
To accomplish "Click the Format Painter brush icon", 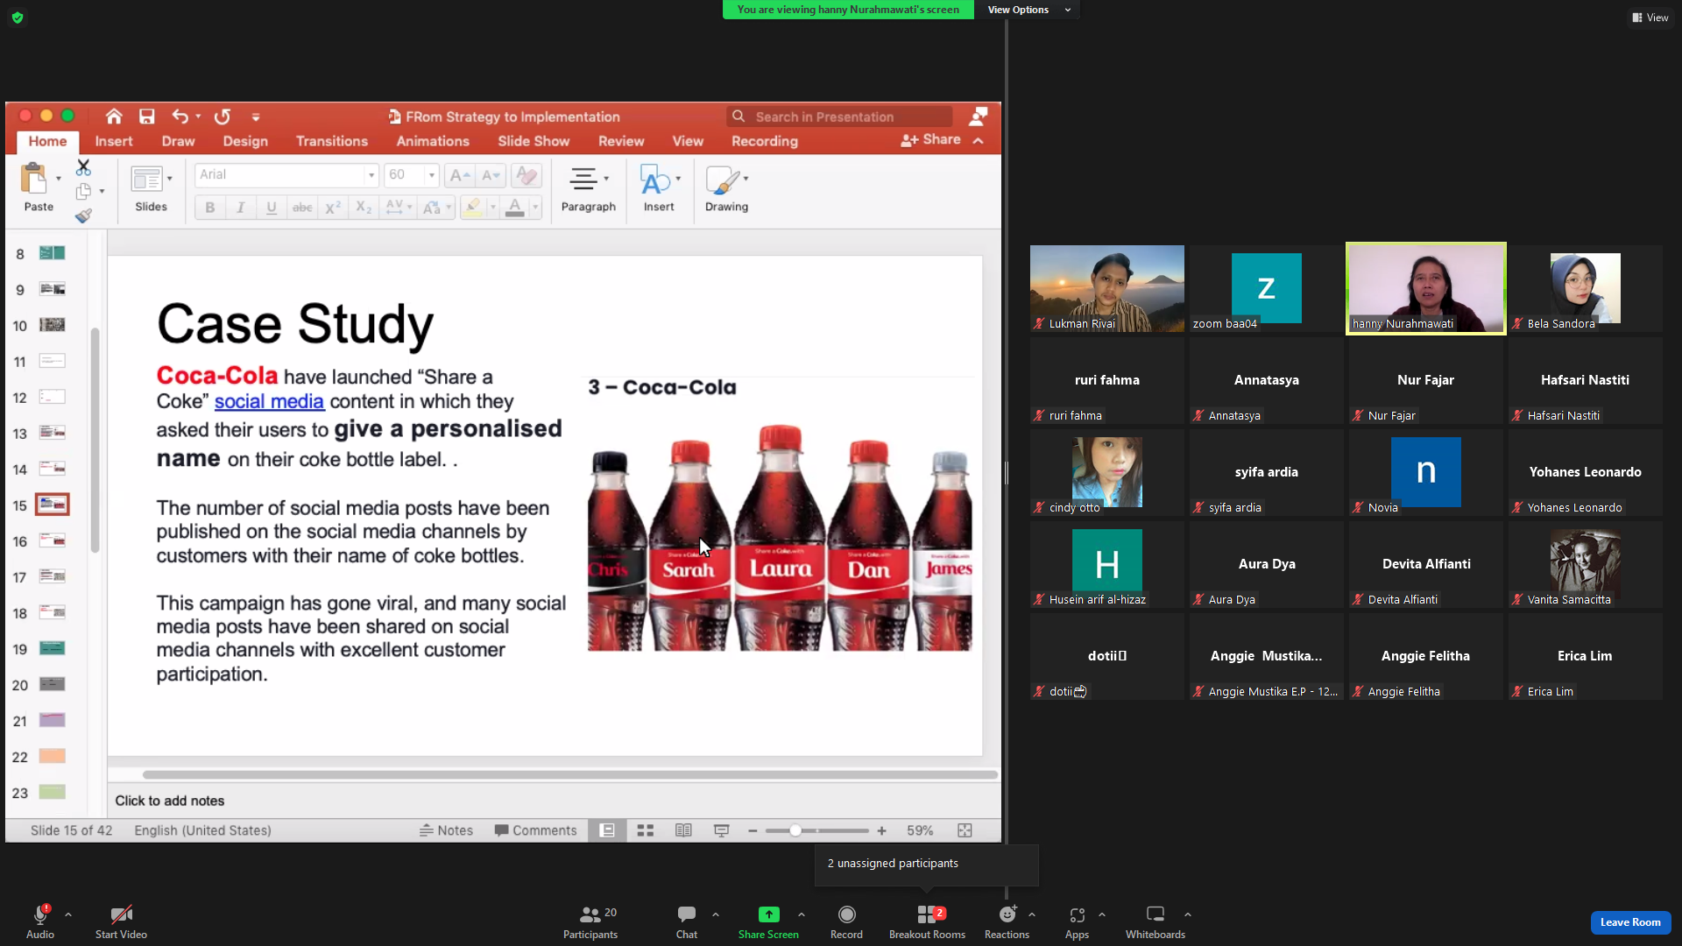I will point(83,215).
